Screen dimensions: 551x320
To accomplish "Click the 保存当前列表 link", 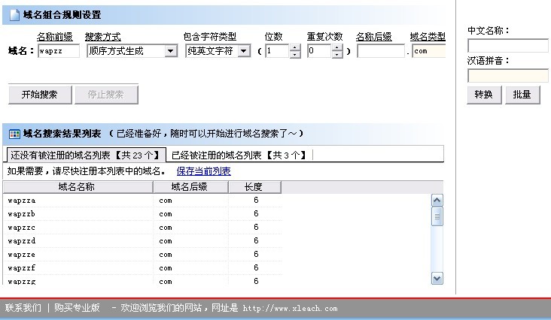I will point(203,171).
